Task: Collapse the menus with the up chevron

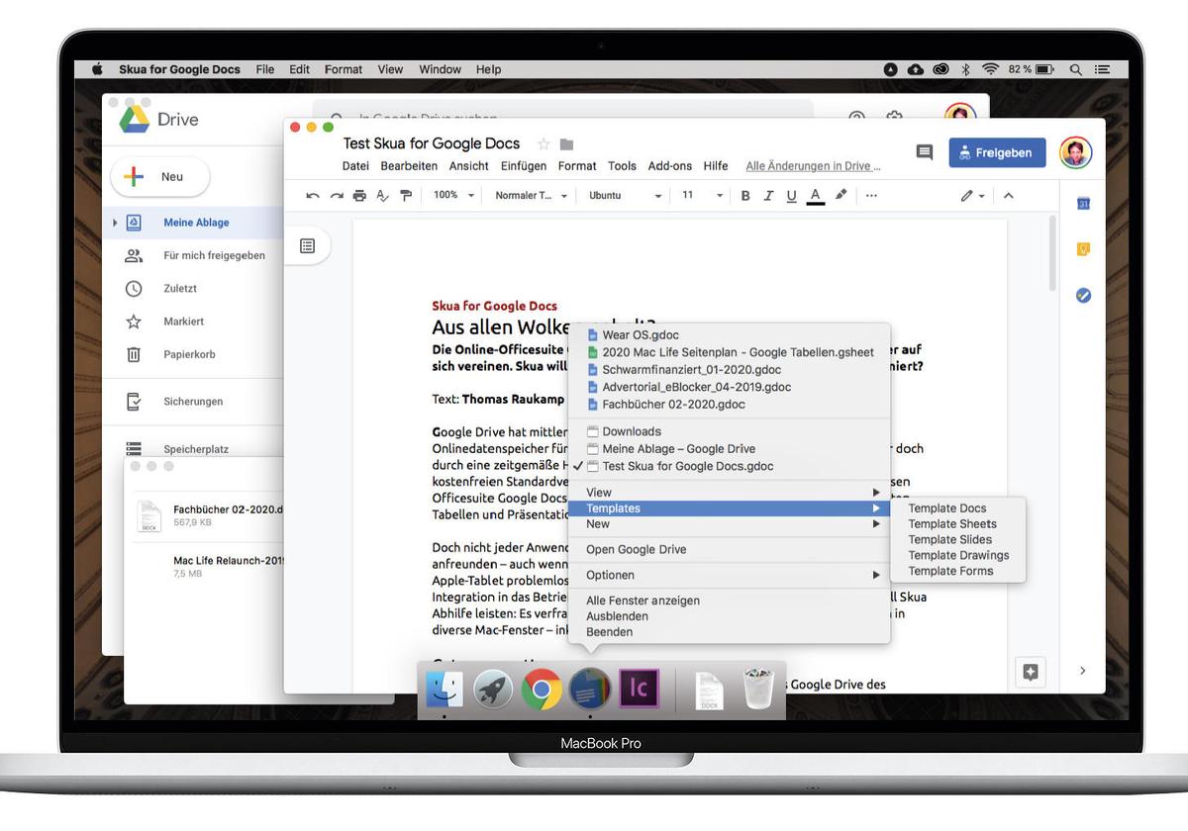Action: 1009,196
